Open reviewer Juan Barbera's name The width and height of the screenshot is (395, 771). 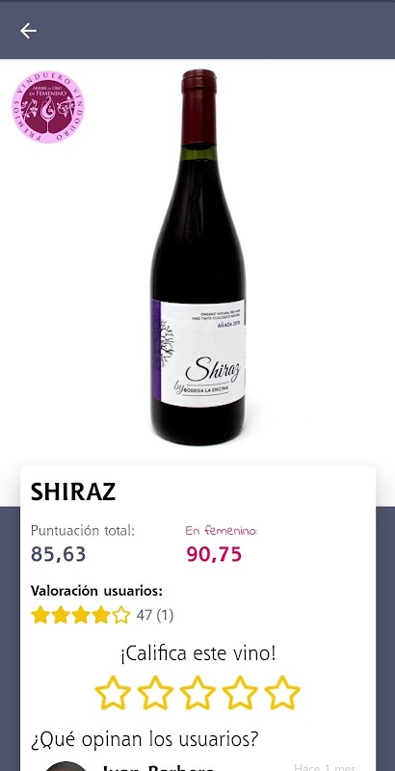click(158, 767)
